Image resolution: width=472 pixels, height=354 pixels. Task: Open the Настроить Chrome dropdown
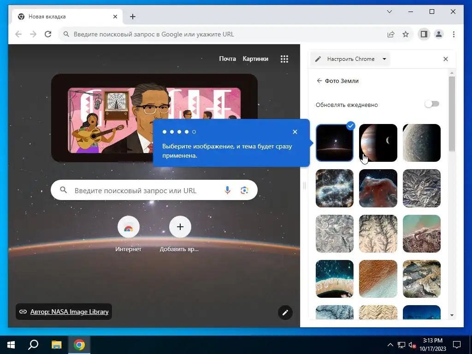[351, 59]
